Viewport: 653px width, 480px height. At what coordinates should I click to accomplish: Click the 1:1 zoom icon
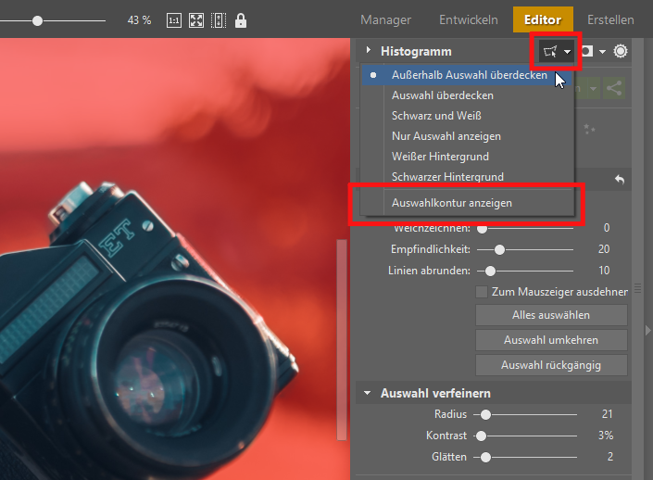[x=174, y=19]
